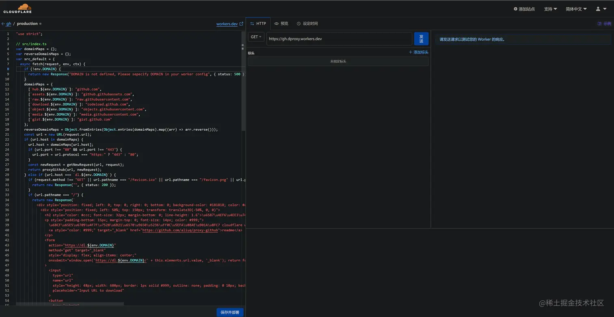Switch to the HTTP tab
Viewport: 614px width, 317px height.
258,24
